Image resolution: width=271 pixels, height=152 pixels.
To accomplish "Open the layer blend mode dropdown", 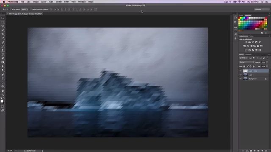I will pos(246,62).
